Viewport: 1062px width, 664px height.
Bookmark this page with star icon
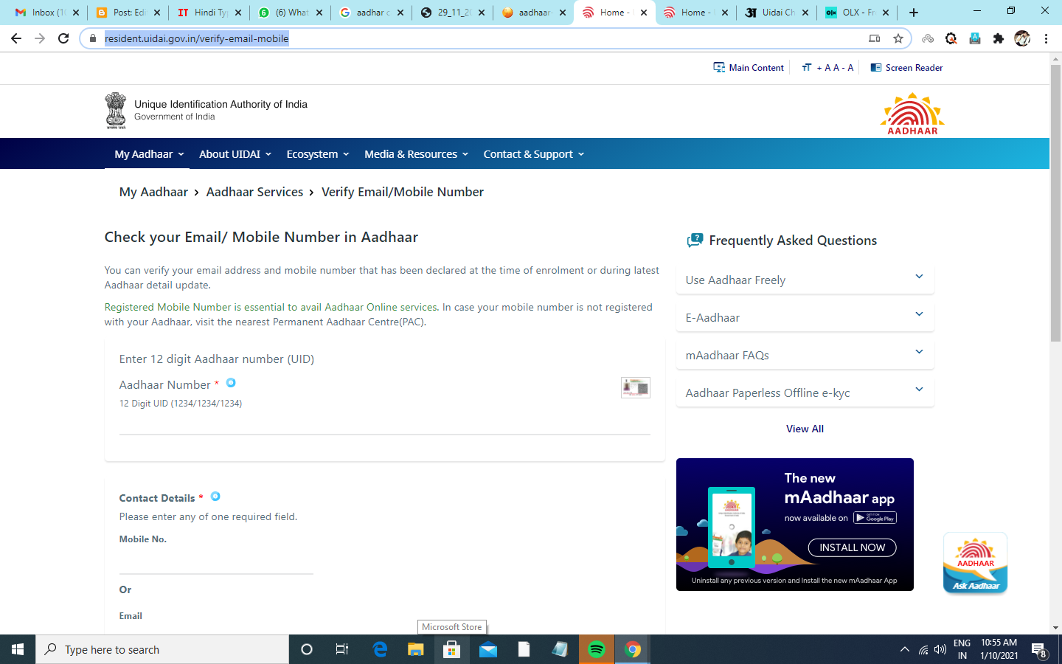898,38
